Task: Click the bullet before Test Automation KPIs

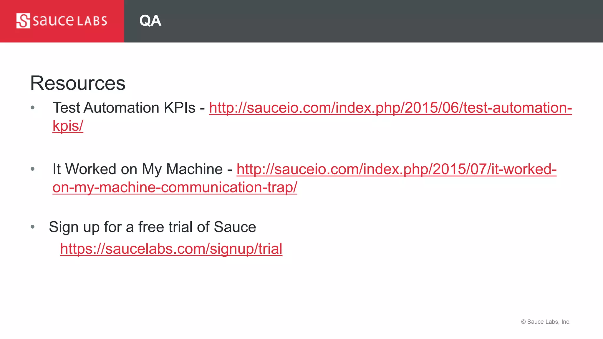Action: (33, 108)
